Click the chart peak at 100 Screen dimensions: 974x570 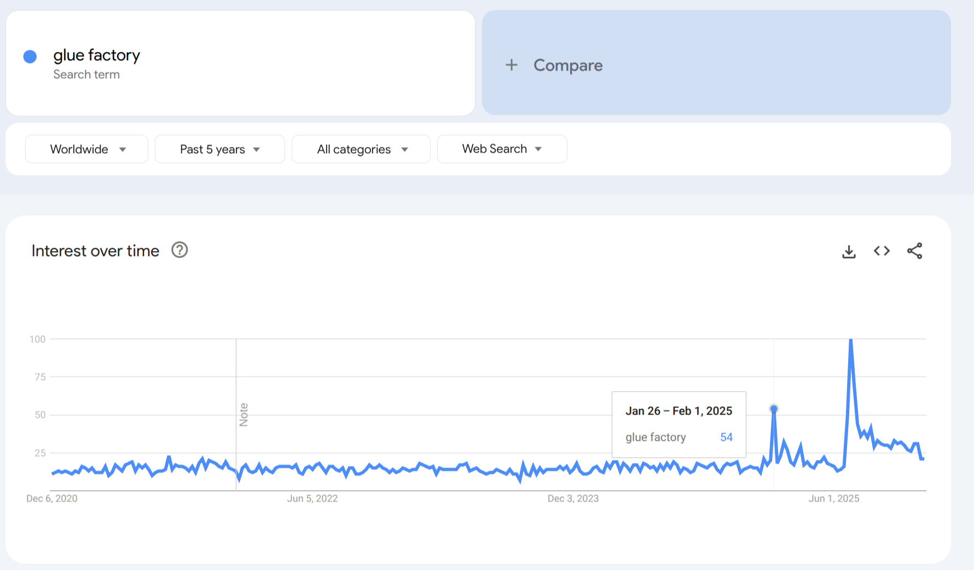(851, 340)
